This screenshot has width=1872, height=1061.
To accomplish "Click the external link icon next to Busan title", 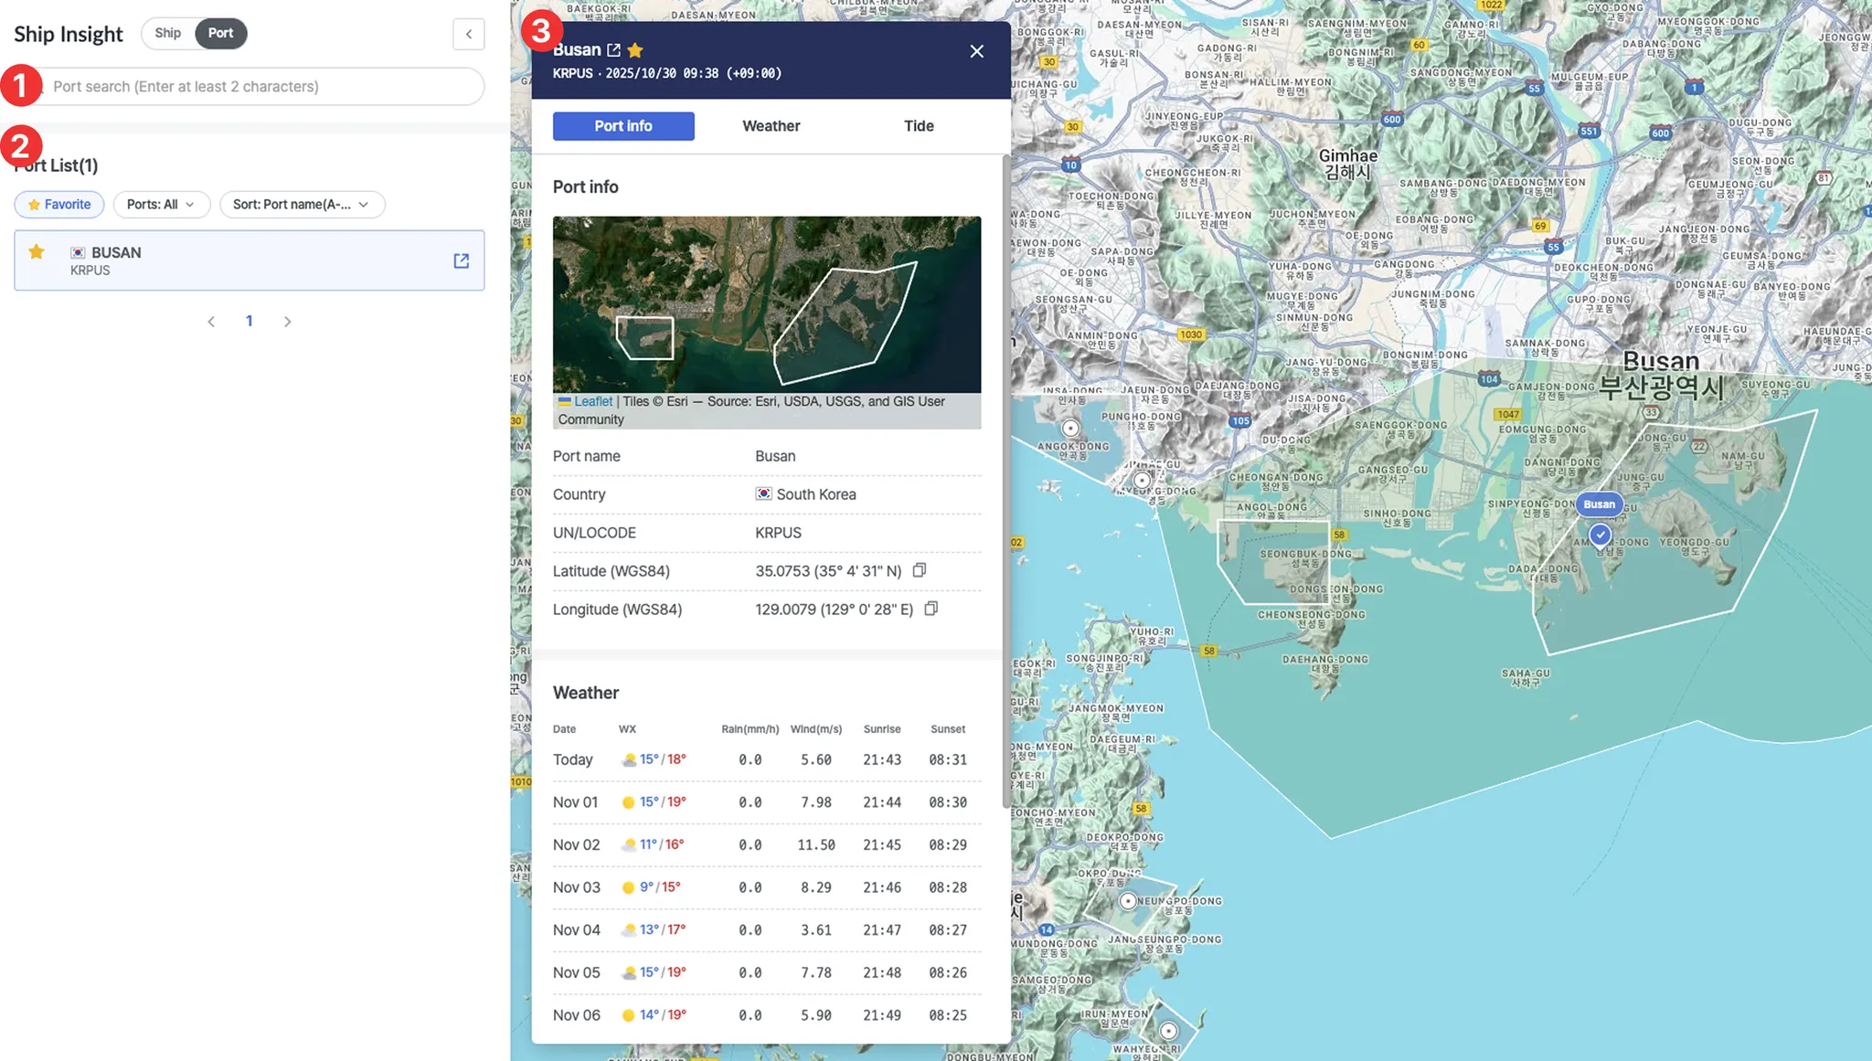I will 613,50.
